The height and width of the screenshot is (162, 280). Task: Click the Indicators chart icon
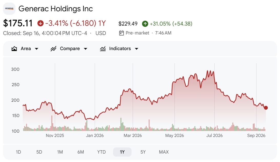[x=103, y=49]
